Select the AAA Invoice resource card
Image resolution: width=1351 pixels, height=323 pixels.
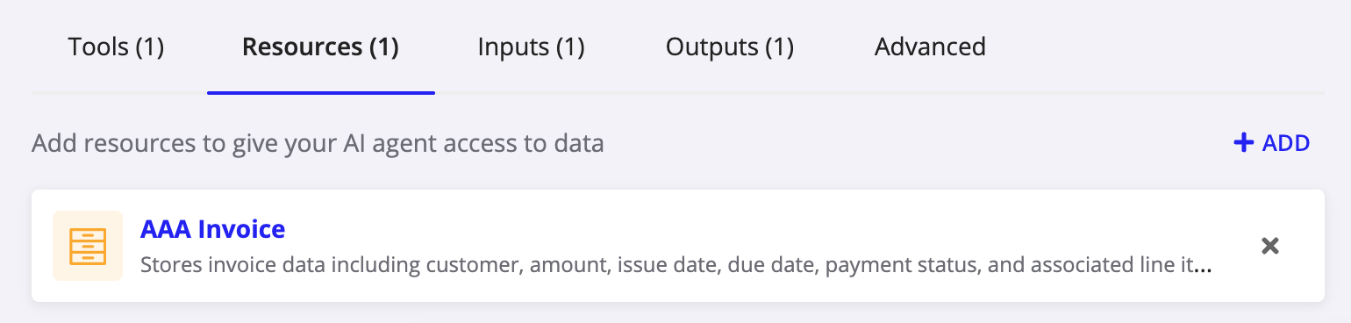click(x=678, y=246)
